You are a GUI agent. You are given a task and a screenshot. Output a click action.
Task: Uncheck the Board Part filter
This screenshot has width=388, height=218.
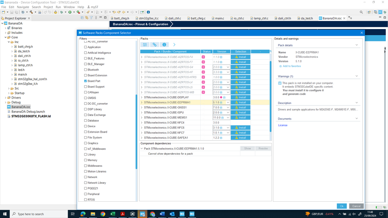(86, 81)
